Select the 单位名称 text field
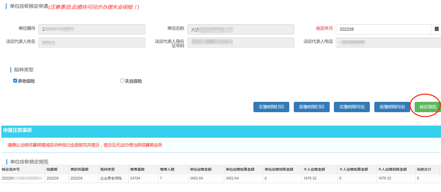This screenshot has height=192, width=441. (x=241, y=29)
